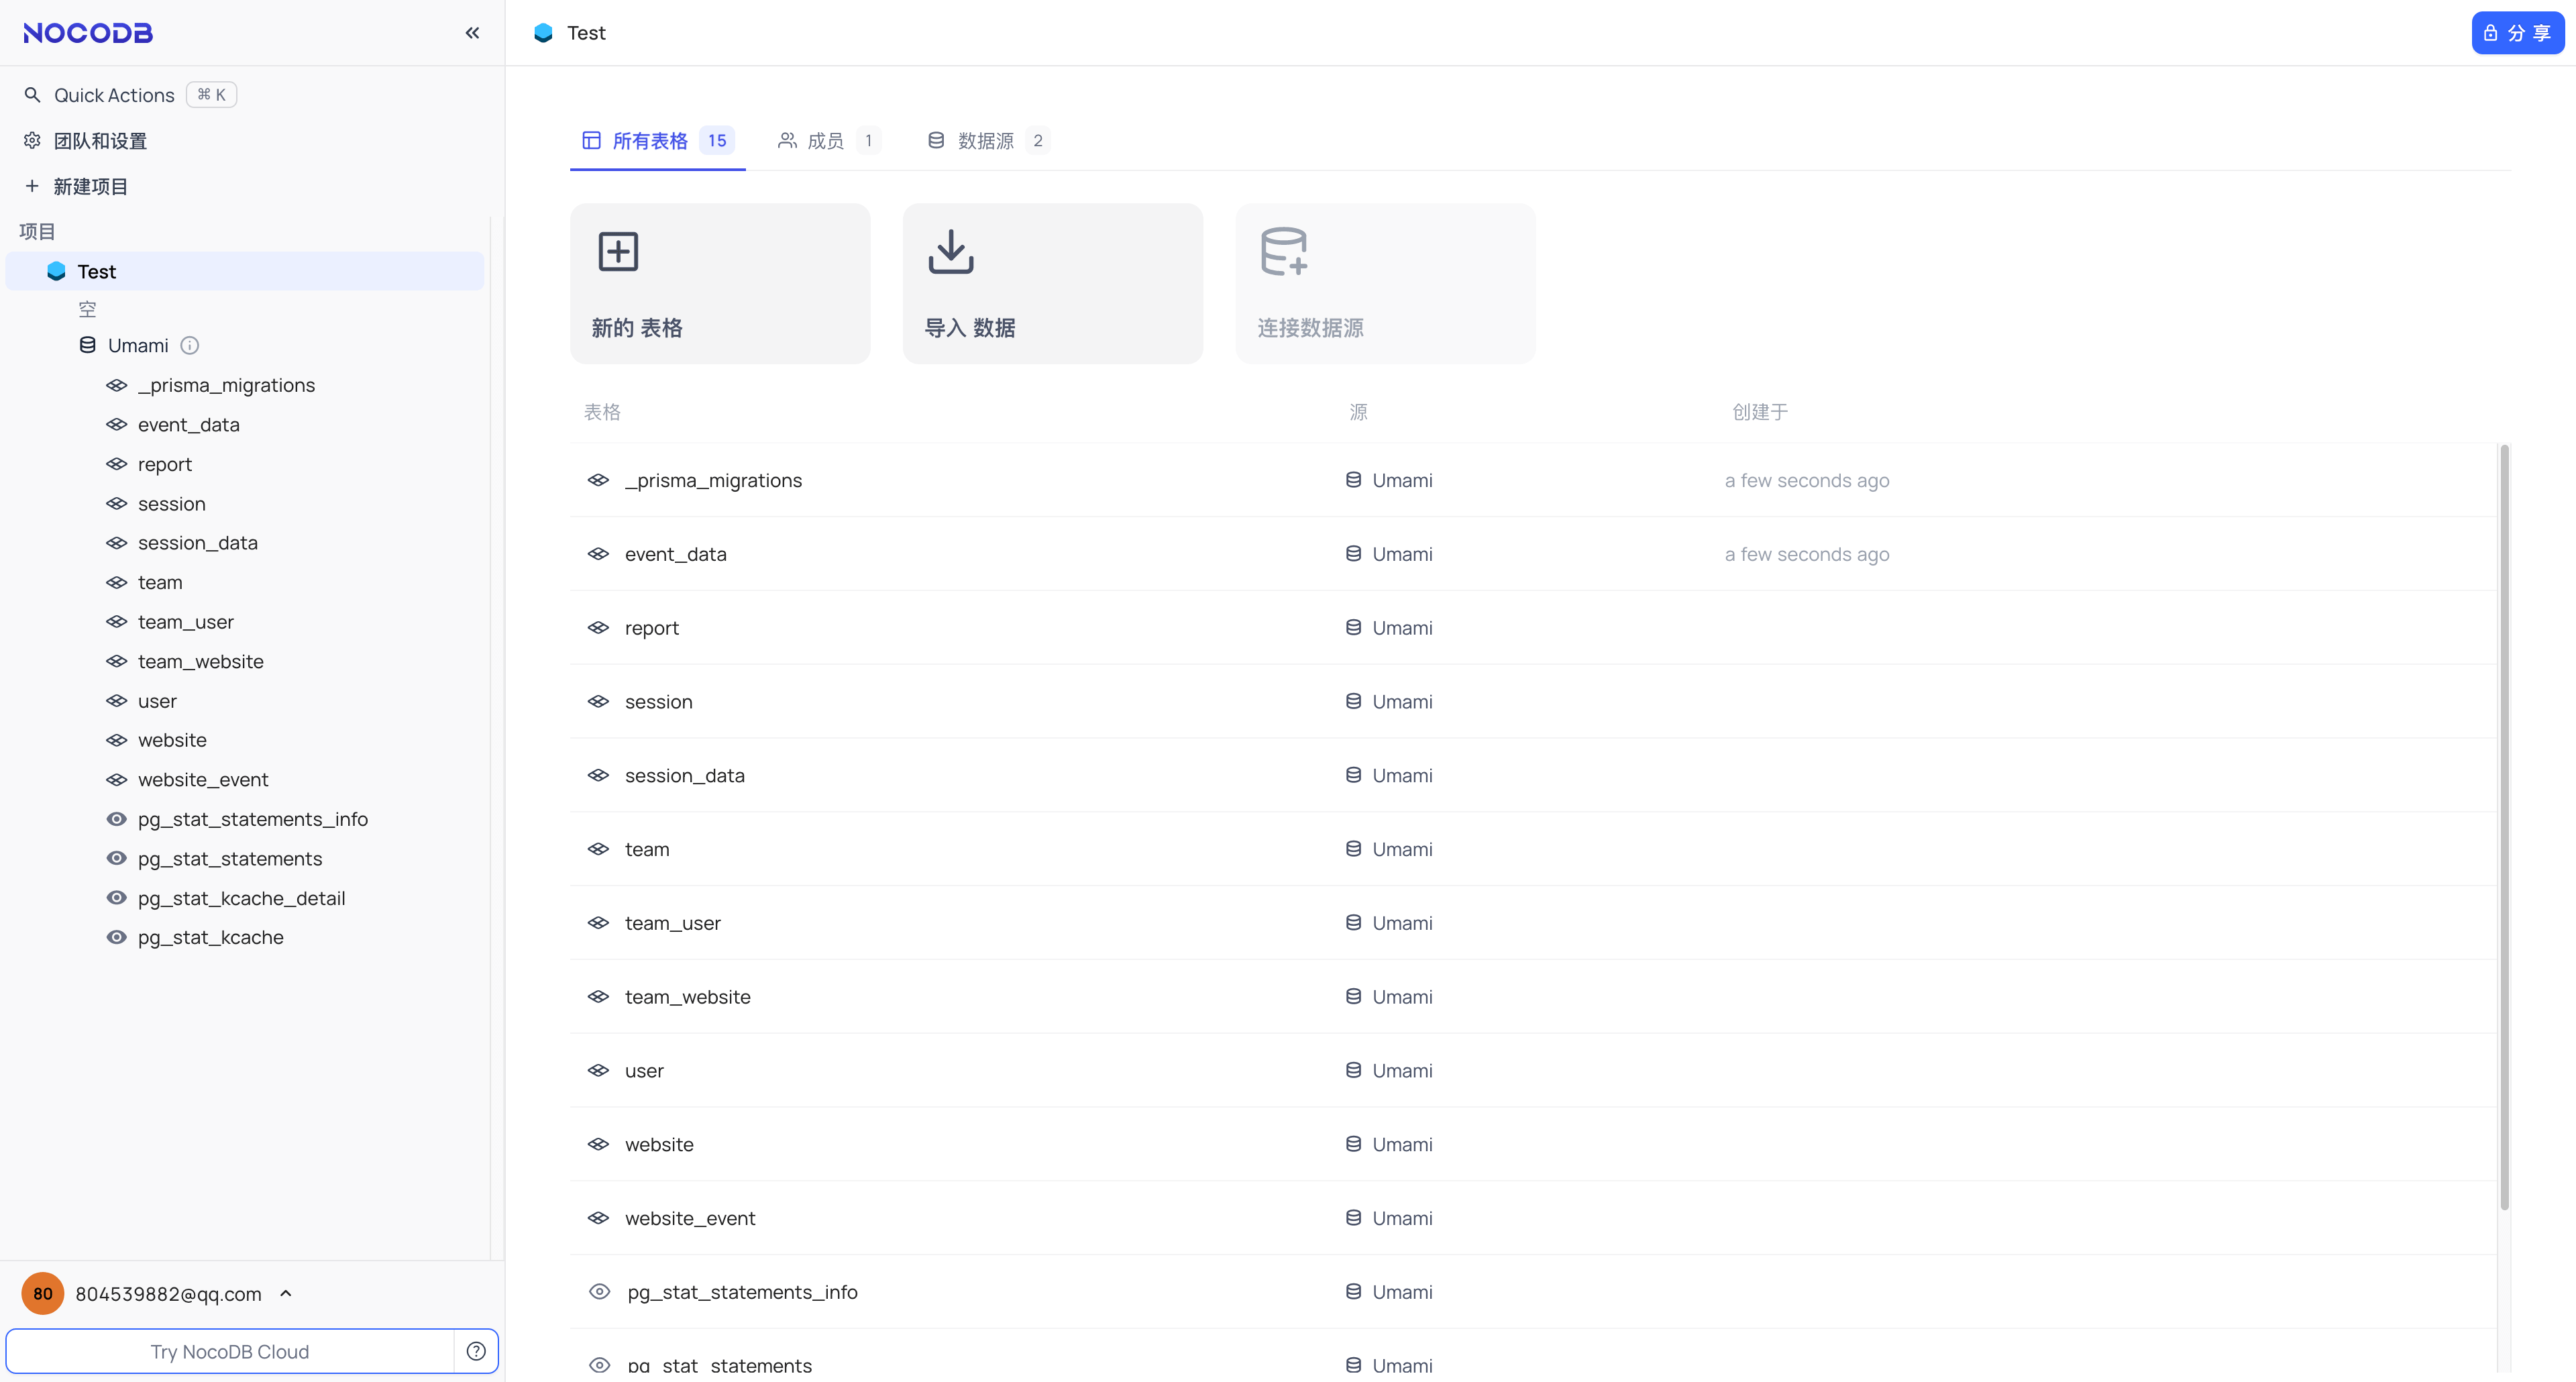
Task: Open pg_stat_kcache_detail view in sidebar
Action: pos(241,898)
